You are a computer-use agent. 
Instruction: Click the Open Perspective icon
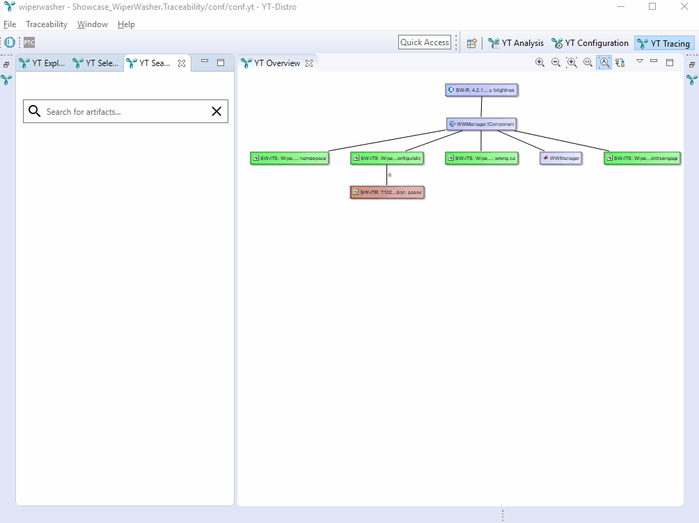471,43
